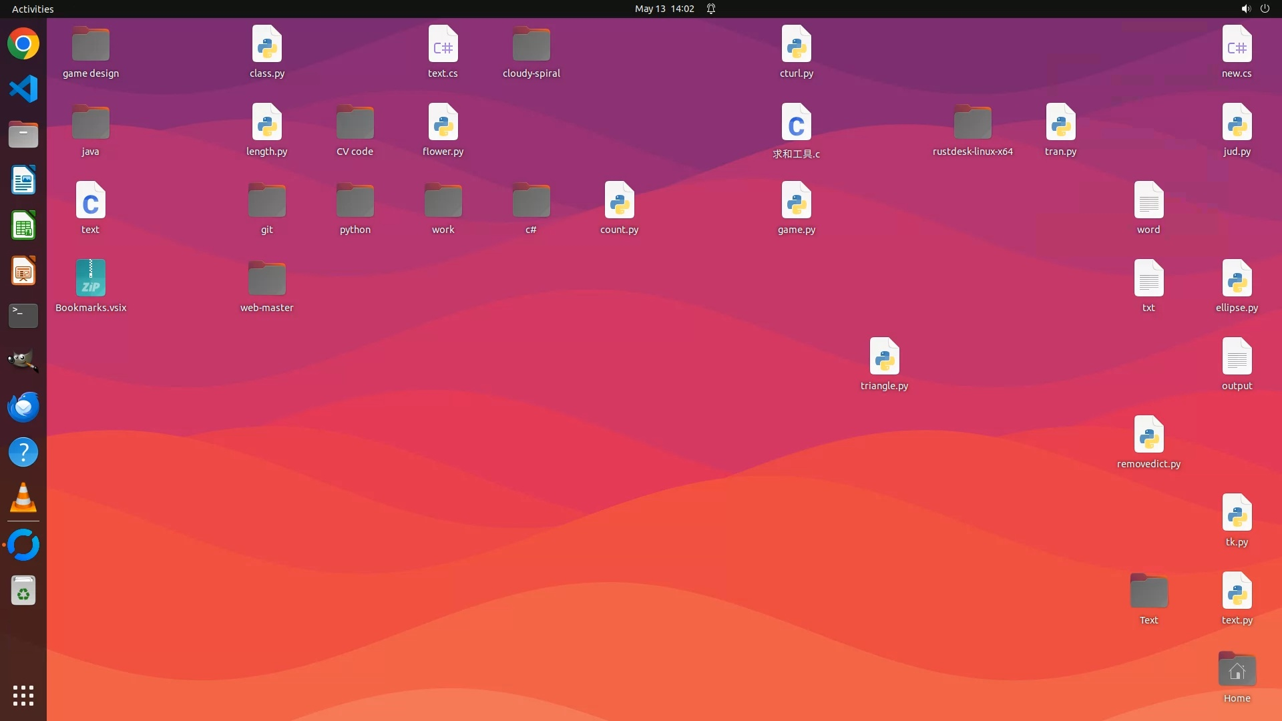Image resolution: width=1282 pixels, height=721 pixels.
Task: Launch GIMP image editor
Action: [23, 361]
